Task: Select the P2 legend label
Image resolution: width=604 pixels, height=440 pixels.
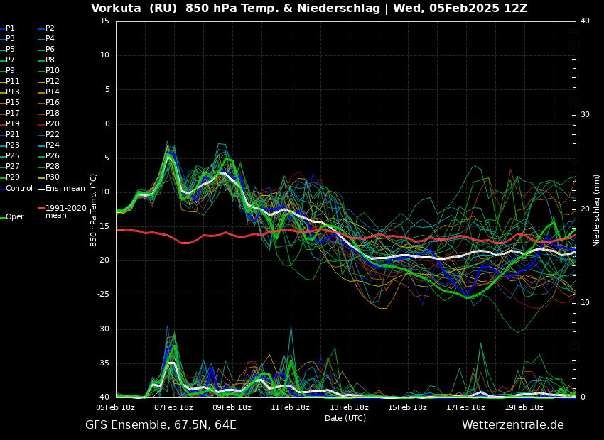Action: (x=50, y=28)
